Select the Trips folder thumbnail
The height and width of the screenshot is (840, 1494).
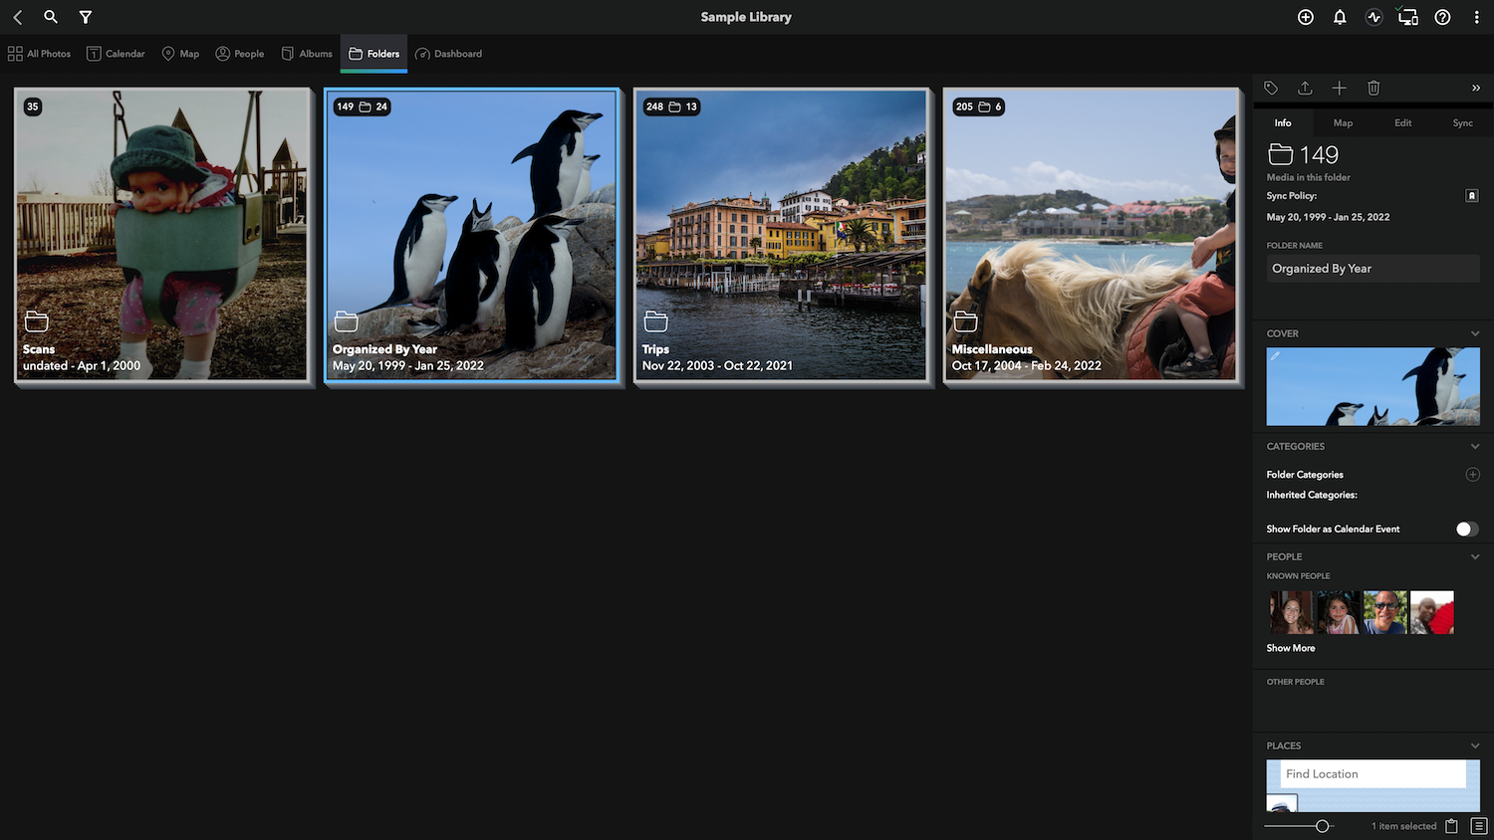[x=781, y=235]
